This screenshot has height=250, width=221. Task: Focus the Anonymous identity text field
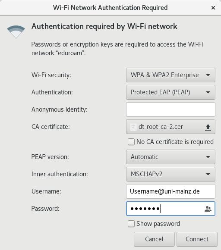tap(170, 109)
